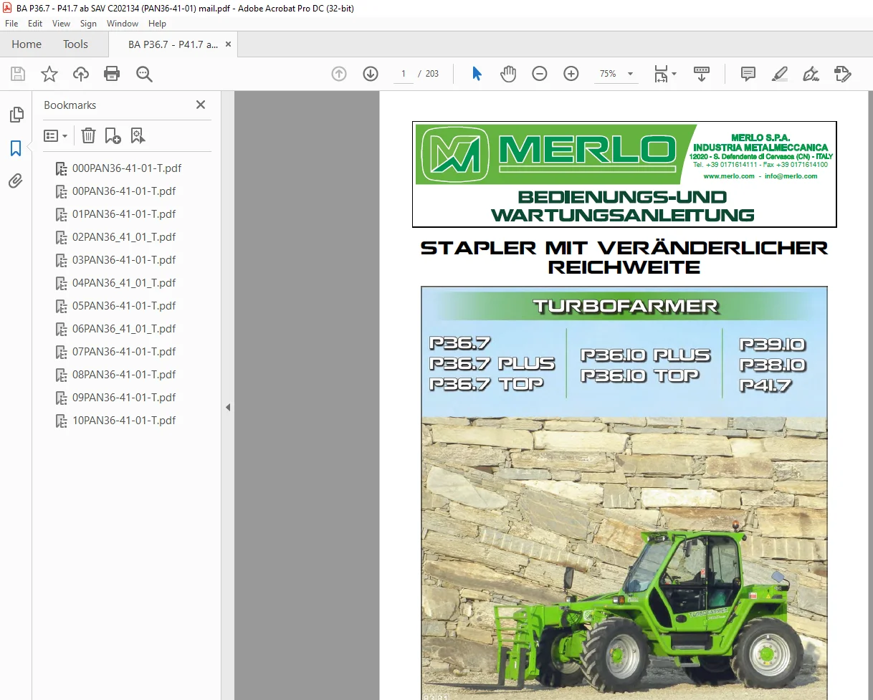Go to next page arrow
873x700 pixels.
pos(371,74)
